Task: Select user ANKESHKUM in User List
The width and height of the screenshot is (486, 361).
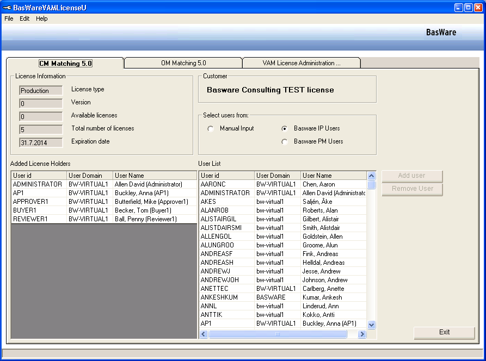Action: (282, 297)
